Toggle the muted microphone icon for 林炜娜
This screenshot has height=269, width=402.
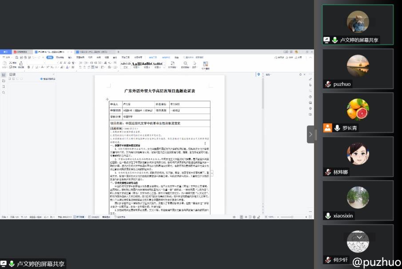tap(328, 172)
